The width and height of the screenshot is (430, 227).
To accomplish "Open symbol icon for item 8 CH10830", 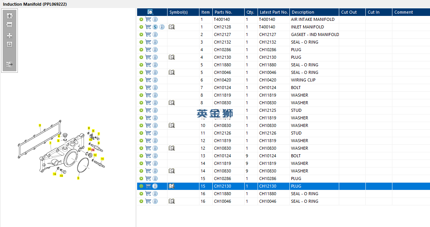I will coord(171,103).
